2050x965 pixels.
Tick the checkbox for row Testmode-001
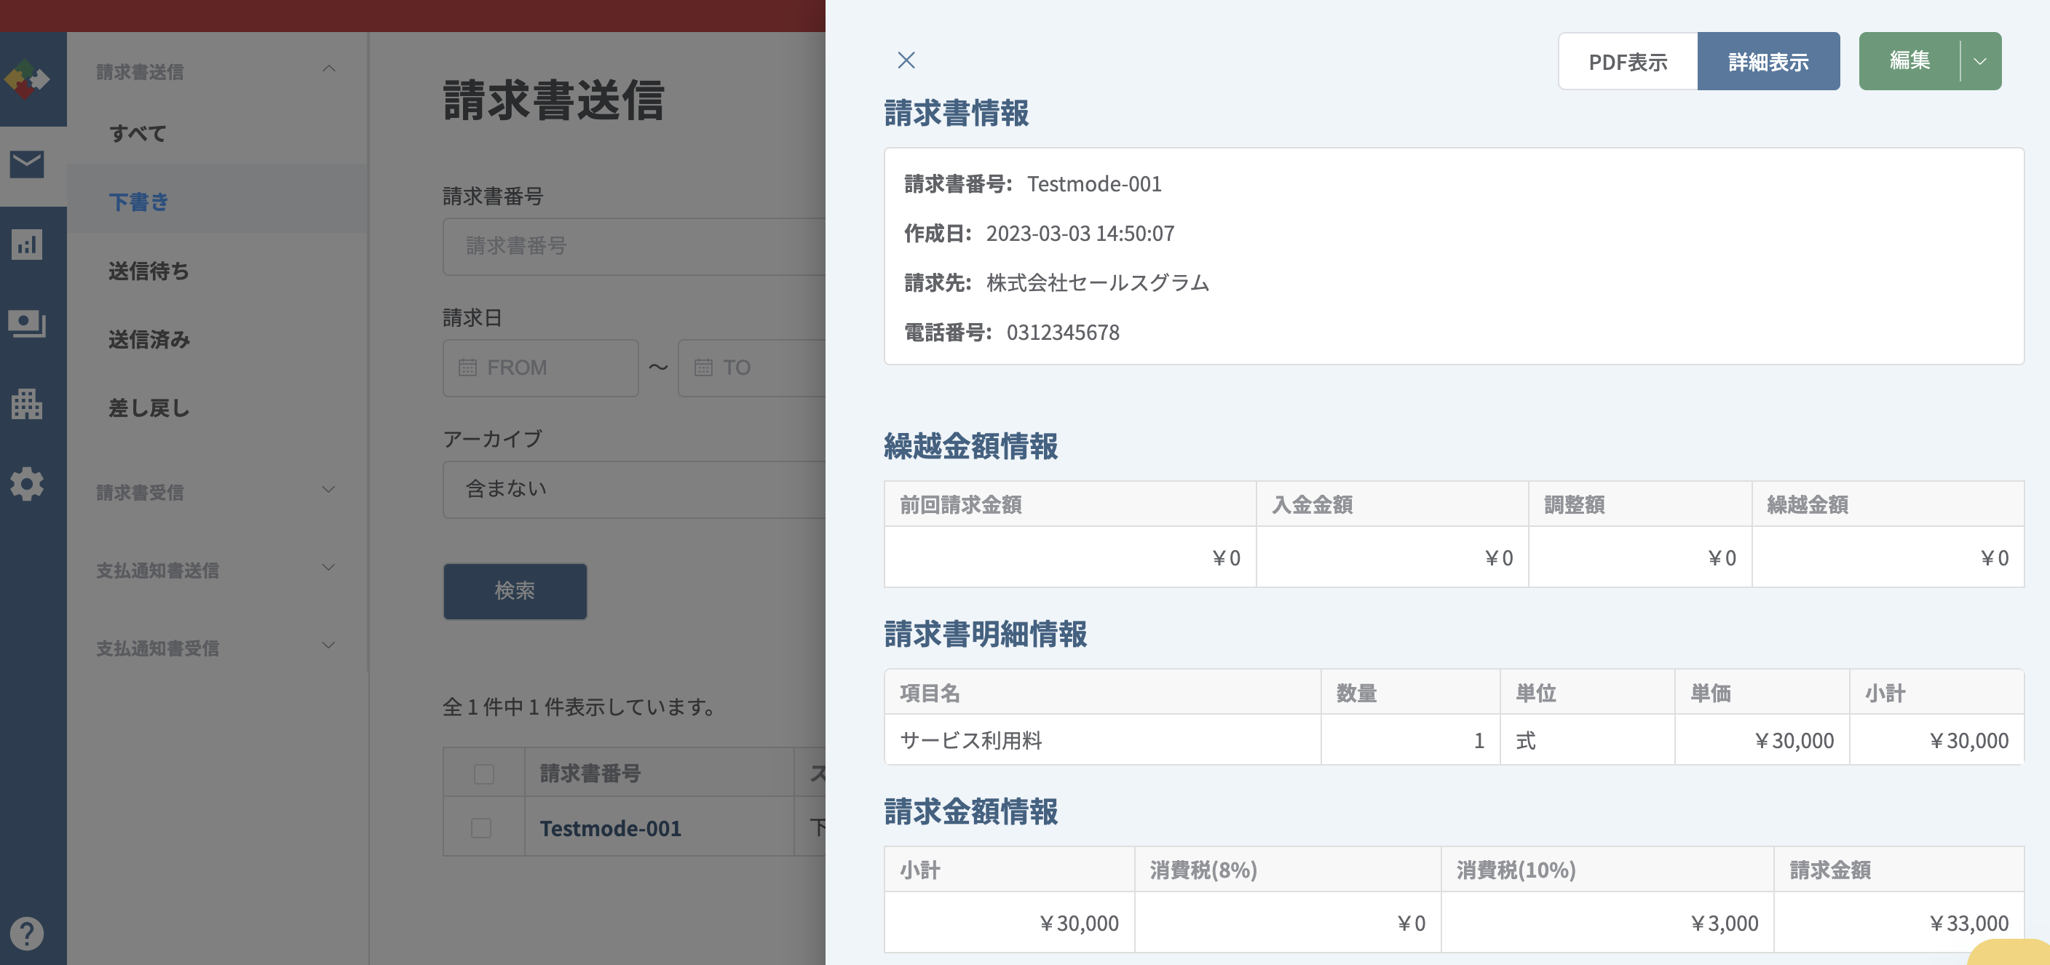(481, 828)
